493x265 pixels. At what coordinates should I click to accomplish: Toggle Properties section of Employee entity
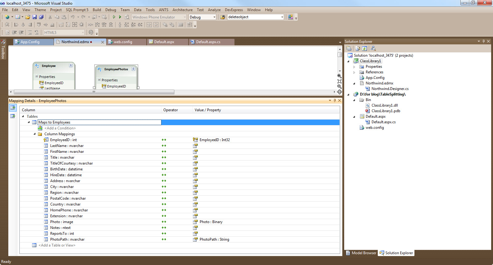37,76
